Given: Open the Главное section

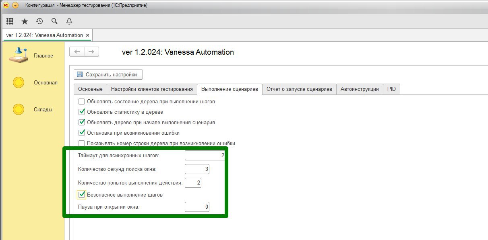Looking at the screenshot, I should tap(32, 55).
